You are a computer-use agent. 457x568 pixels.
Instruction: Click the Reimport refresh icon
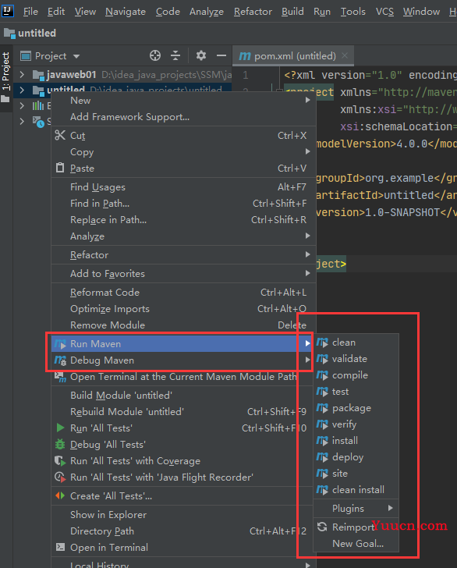tap(322, 527)
